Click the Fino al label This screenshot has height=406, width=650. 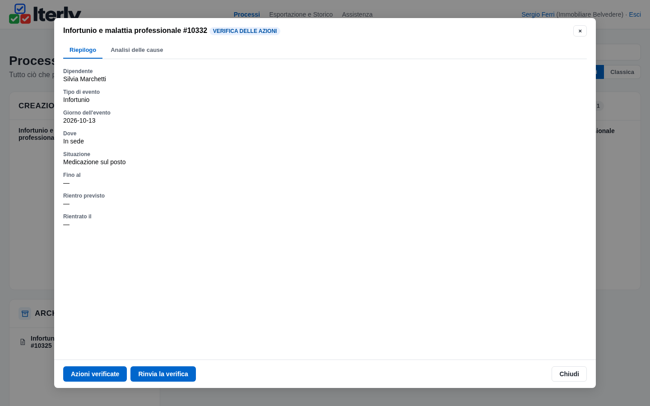(72, 175)
